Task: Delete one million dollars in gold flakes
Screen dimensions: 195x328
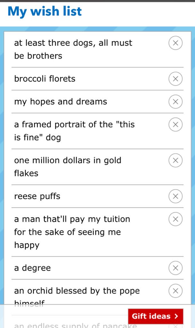Action: (175, 160)
